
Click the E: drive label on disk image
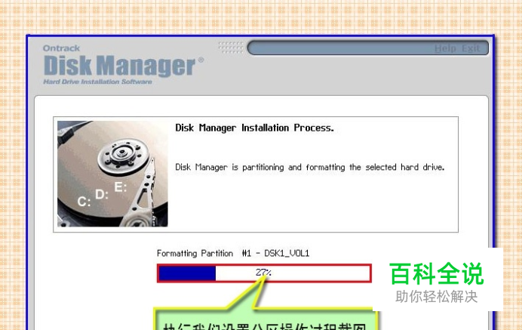(121, 187)
